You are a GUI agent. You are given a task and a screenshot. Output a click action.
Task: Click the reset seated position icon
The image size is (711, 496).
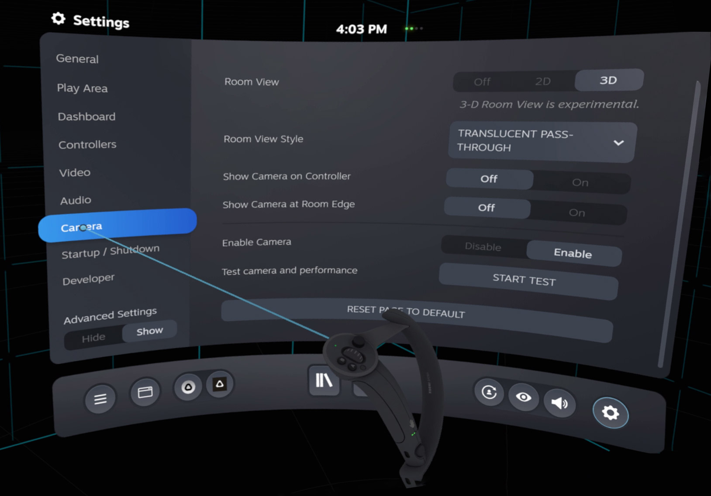tap(489, 392)
